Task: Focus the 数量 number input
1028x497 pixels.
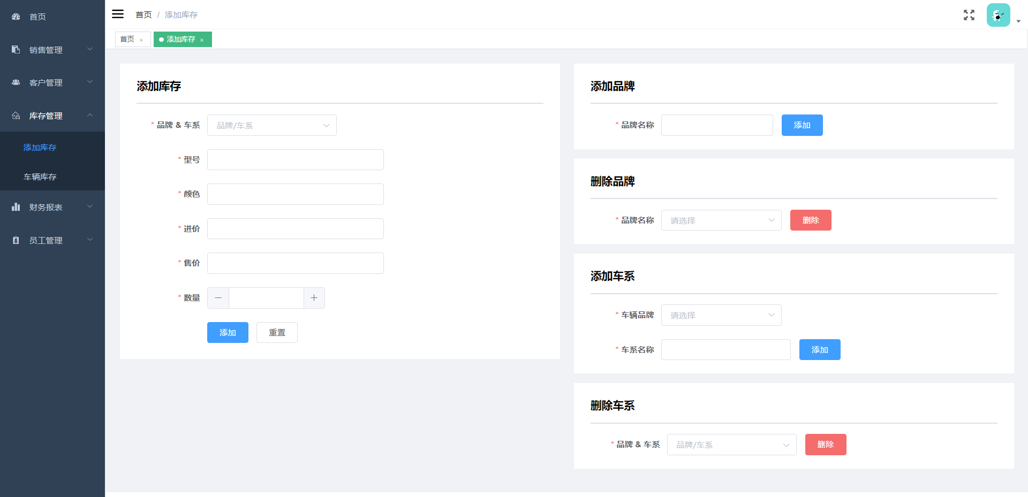Action: pos(266,298)
